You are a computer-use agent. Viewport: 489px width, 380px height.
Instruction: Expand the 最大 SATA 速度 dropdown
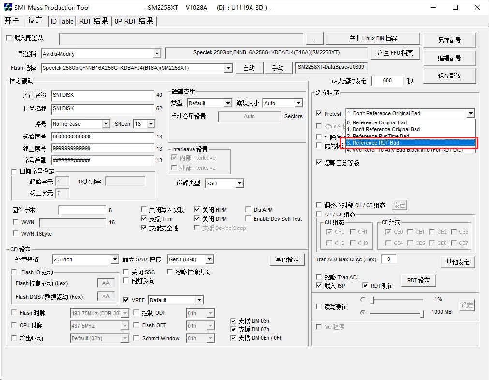tap(208, 260)
